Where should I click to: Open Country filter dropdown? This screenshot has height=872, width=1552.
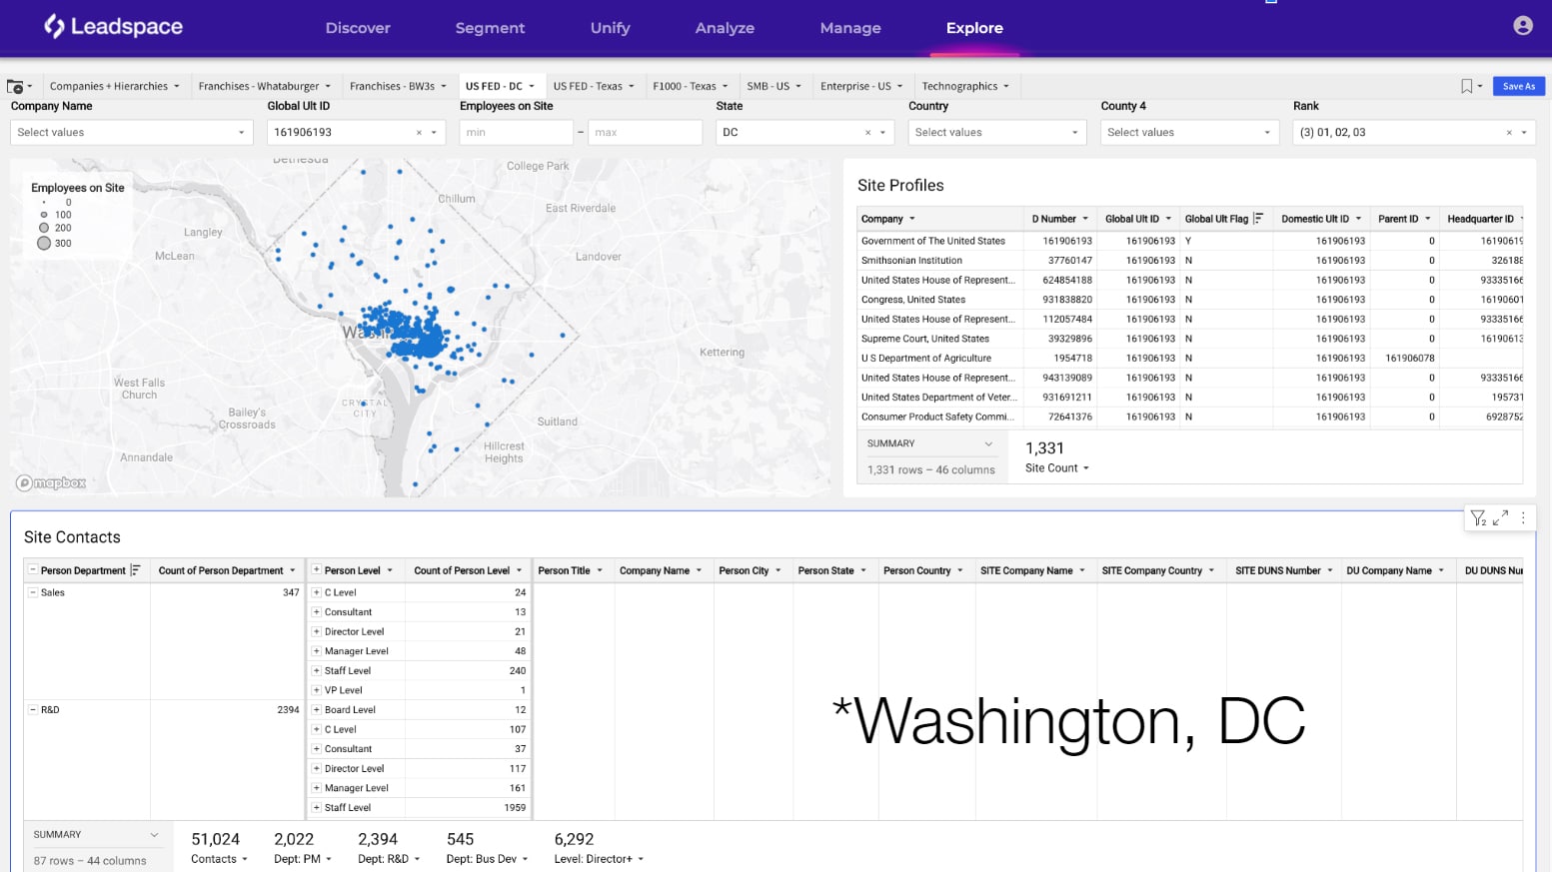pos(996,132)
